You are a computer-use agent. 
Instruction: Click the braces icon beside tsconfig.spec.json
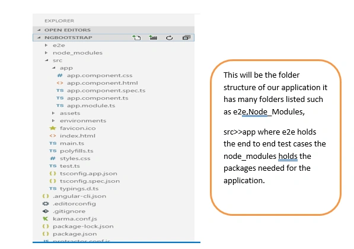tap(53, 181)
